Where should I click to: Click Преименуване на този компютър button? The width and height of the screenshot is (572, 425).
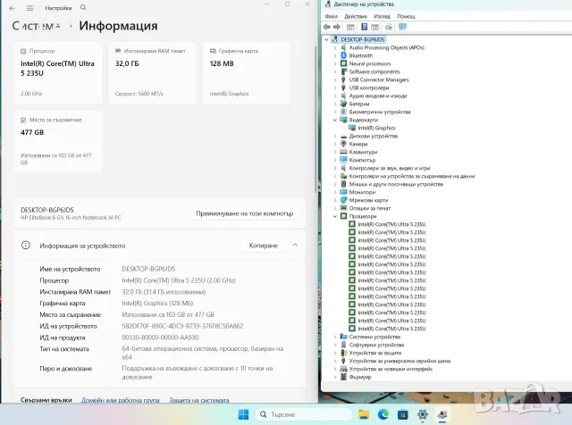pos(244,213)
